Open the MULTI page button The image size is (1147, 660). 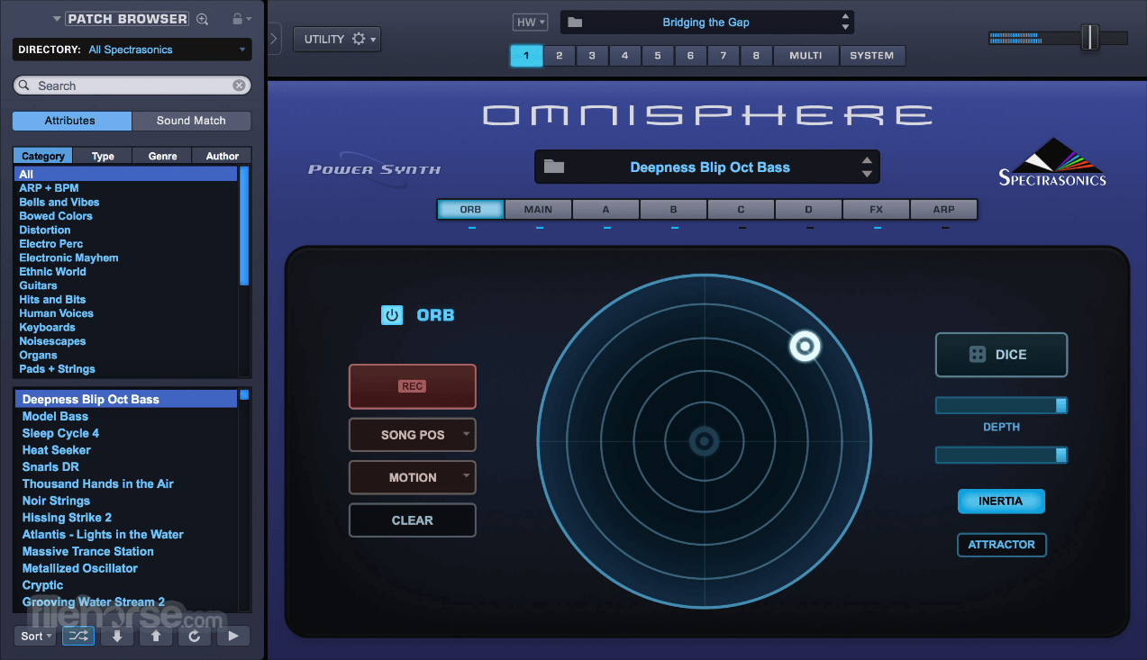(806, 56)
